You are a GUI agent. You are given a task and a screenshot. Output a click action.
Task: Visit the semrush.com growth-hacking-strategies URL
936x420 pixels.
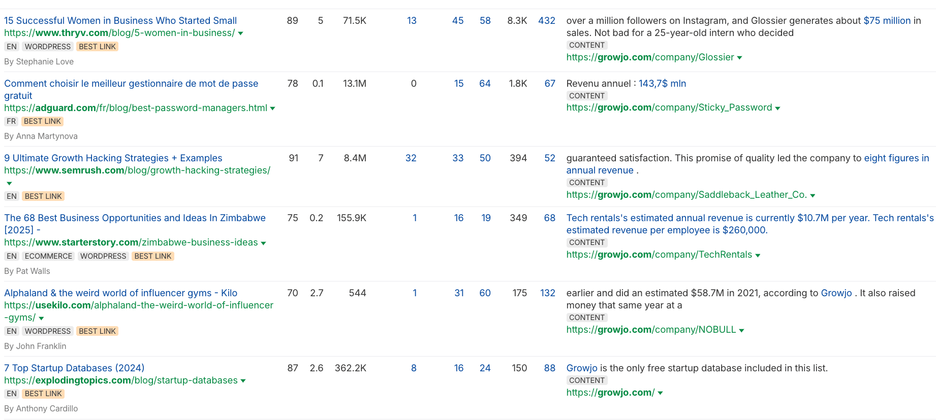(x=137, y=170)
